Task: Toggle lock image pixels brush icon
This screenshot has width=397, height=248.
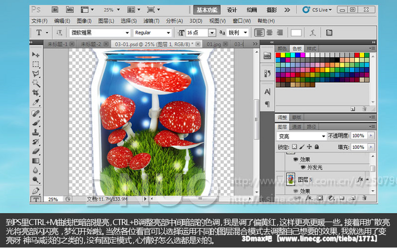Action: tap(302, 147)
